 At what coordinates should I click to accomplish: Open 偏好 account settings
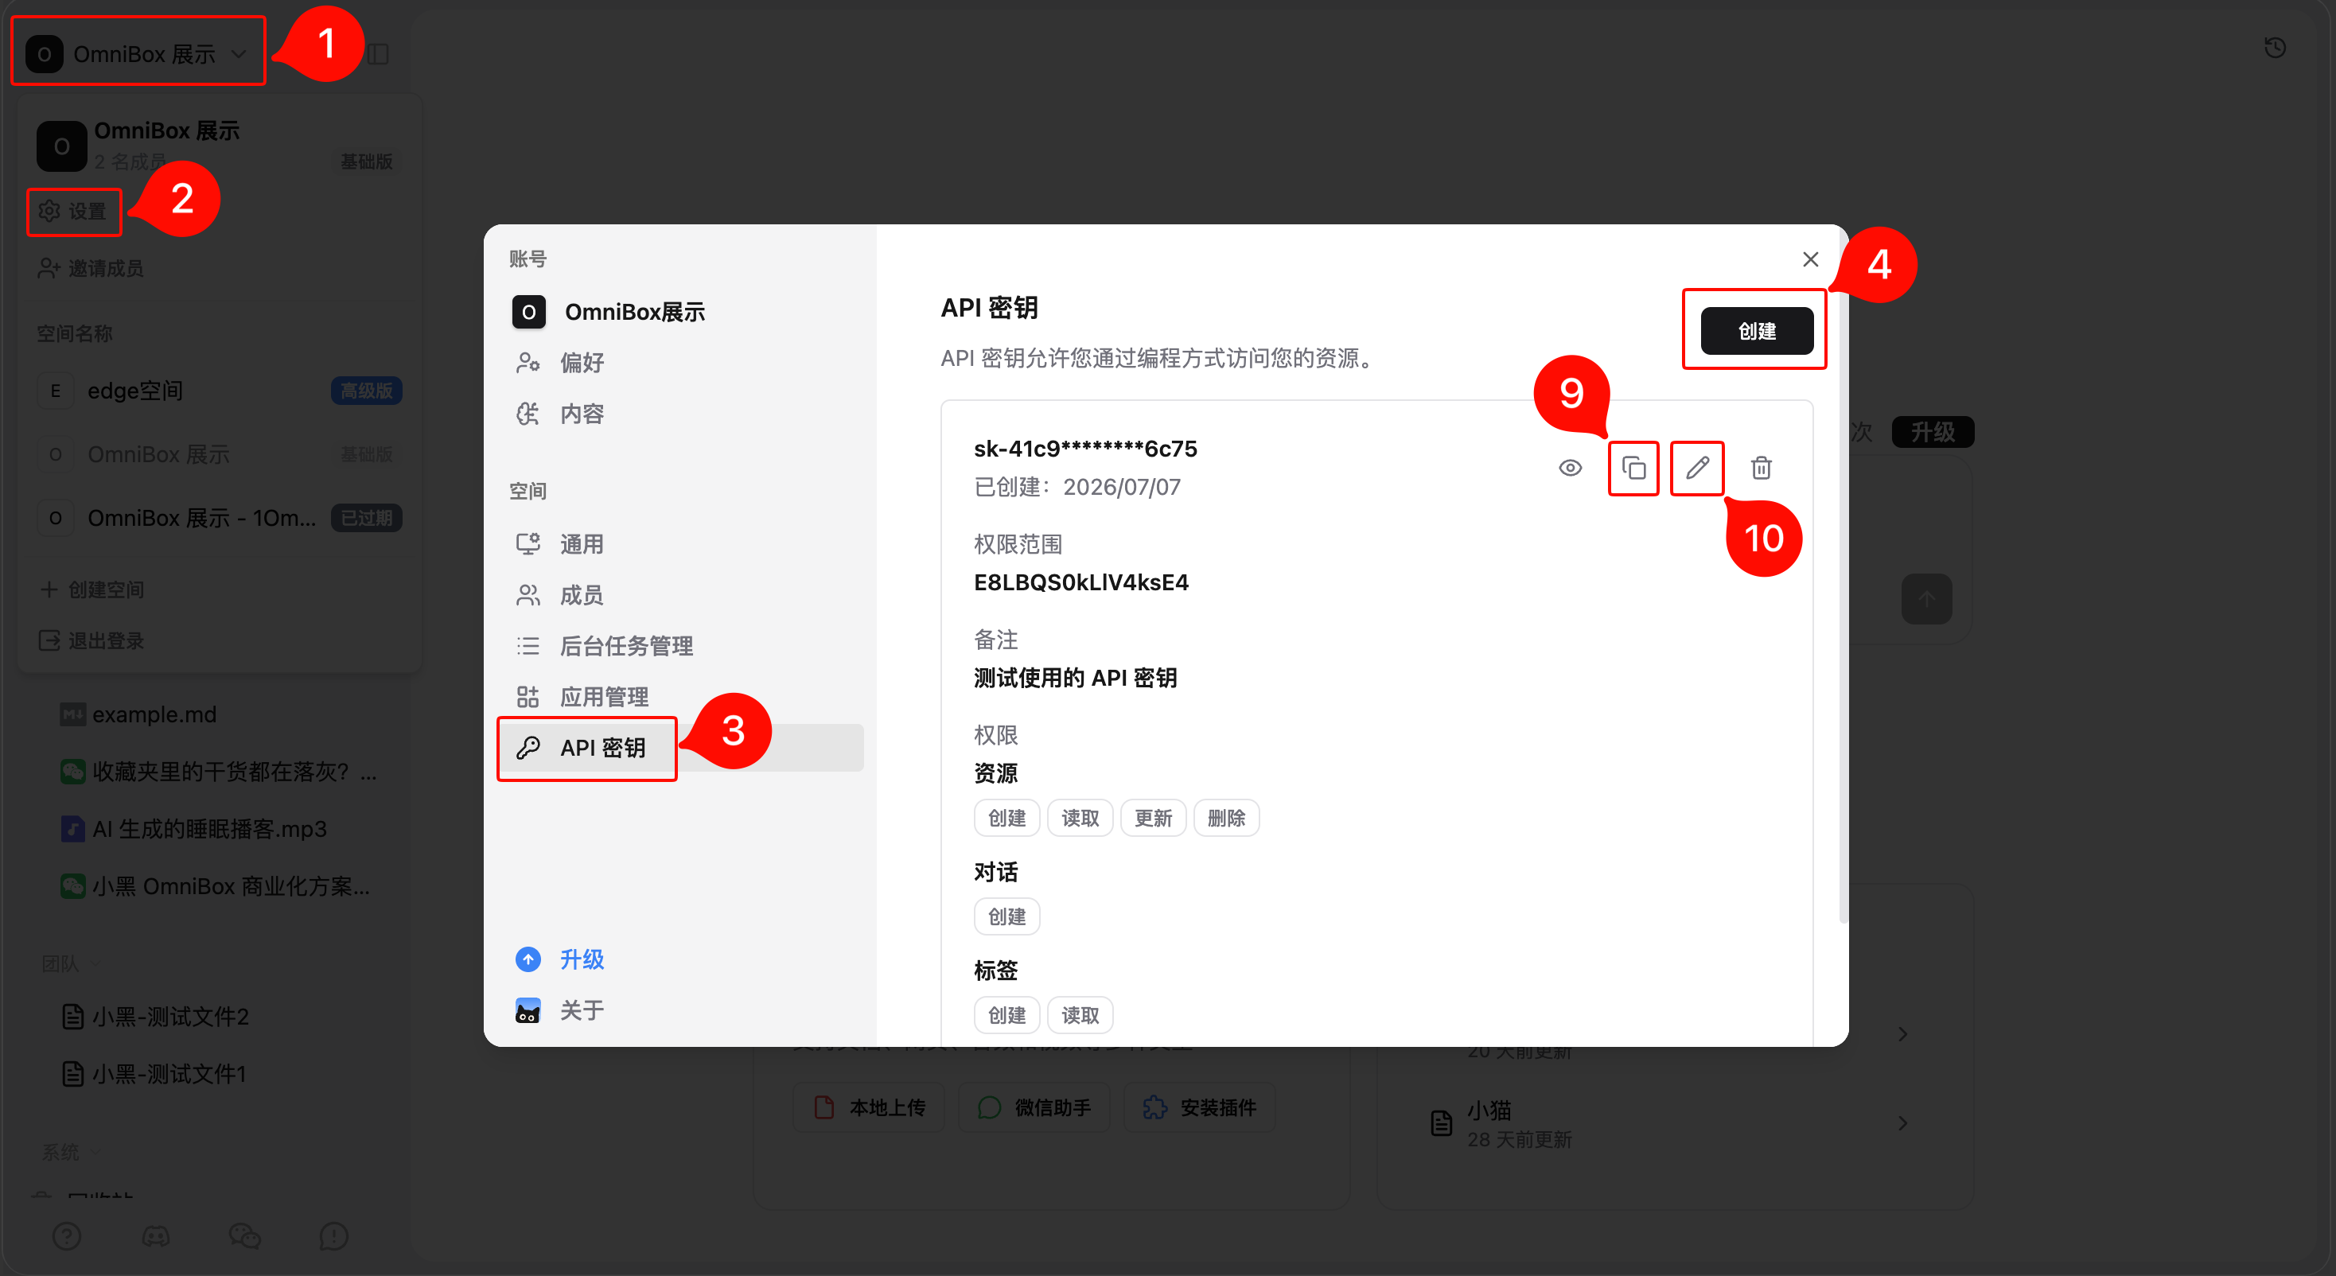pyautogui.click(x=681, y=363)
